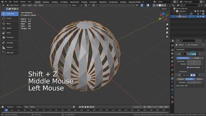The height and width of the screenshot is (116, 206).
Task: Switch to the Shading workspace tab
Action: (x=84, y=2)
